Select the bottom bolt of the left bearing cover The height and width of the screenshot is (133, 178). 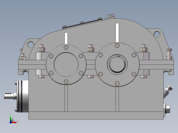(x=66, y=82)
